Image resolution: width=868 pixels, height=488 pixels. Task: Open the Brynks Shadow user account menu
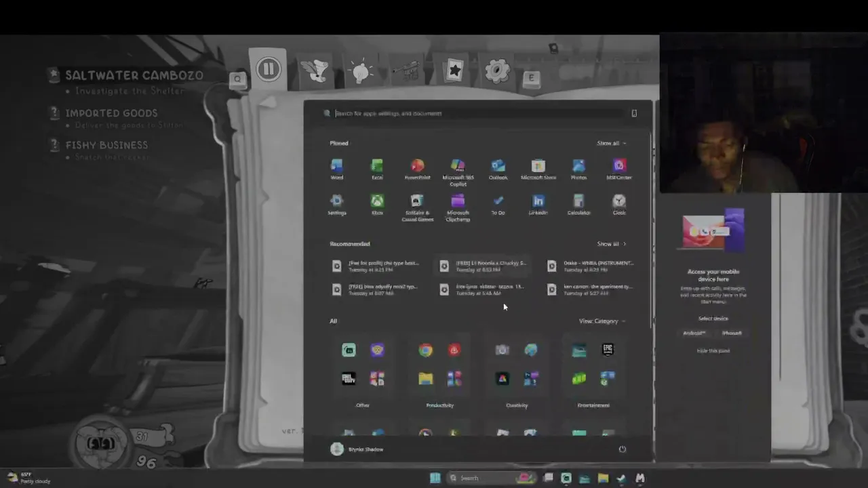[357, 449]
